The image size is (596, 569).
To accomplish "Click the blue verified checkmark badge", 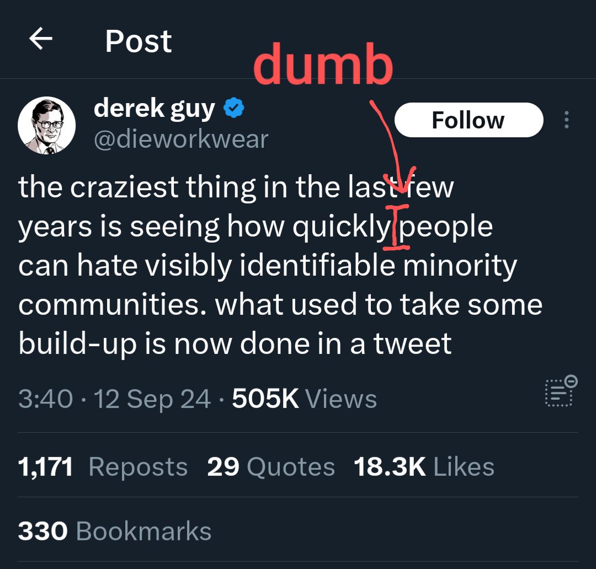I will coord(234,109).
